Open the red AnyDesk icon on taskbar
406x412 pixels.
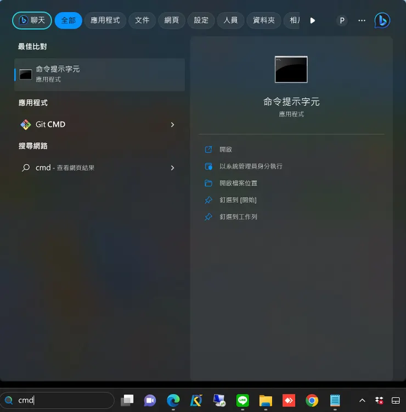[289, 400]
